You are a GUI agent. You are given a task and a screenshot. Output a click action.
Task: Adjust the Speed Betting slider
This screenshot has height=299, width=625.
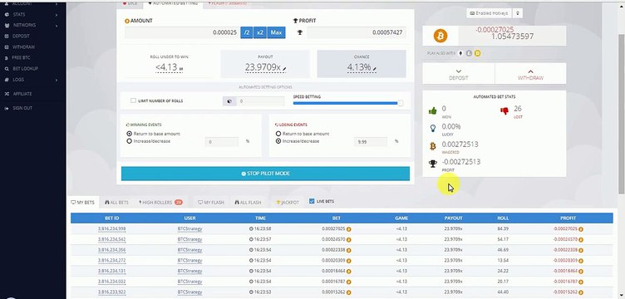click(401, 103)
